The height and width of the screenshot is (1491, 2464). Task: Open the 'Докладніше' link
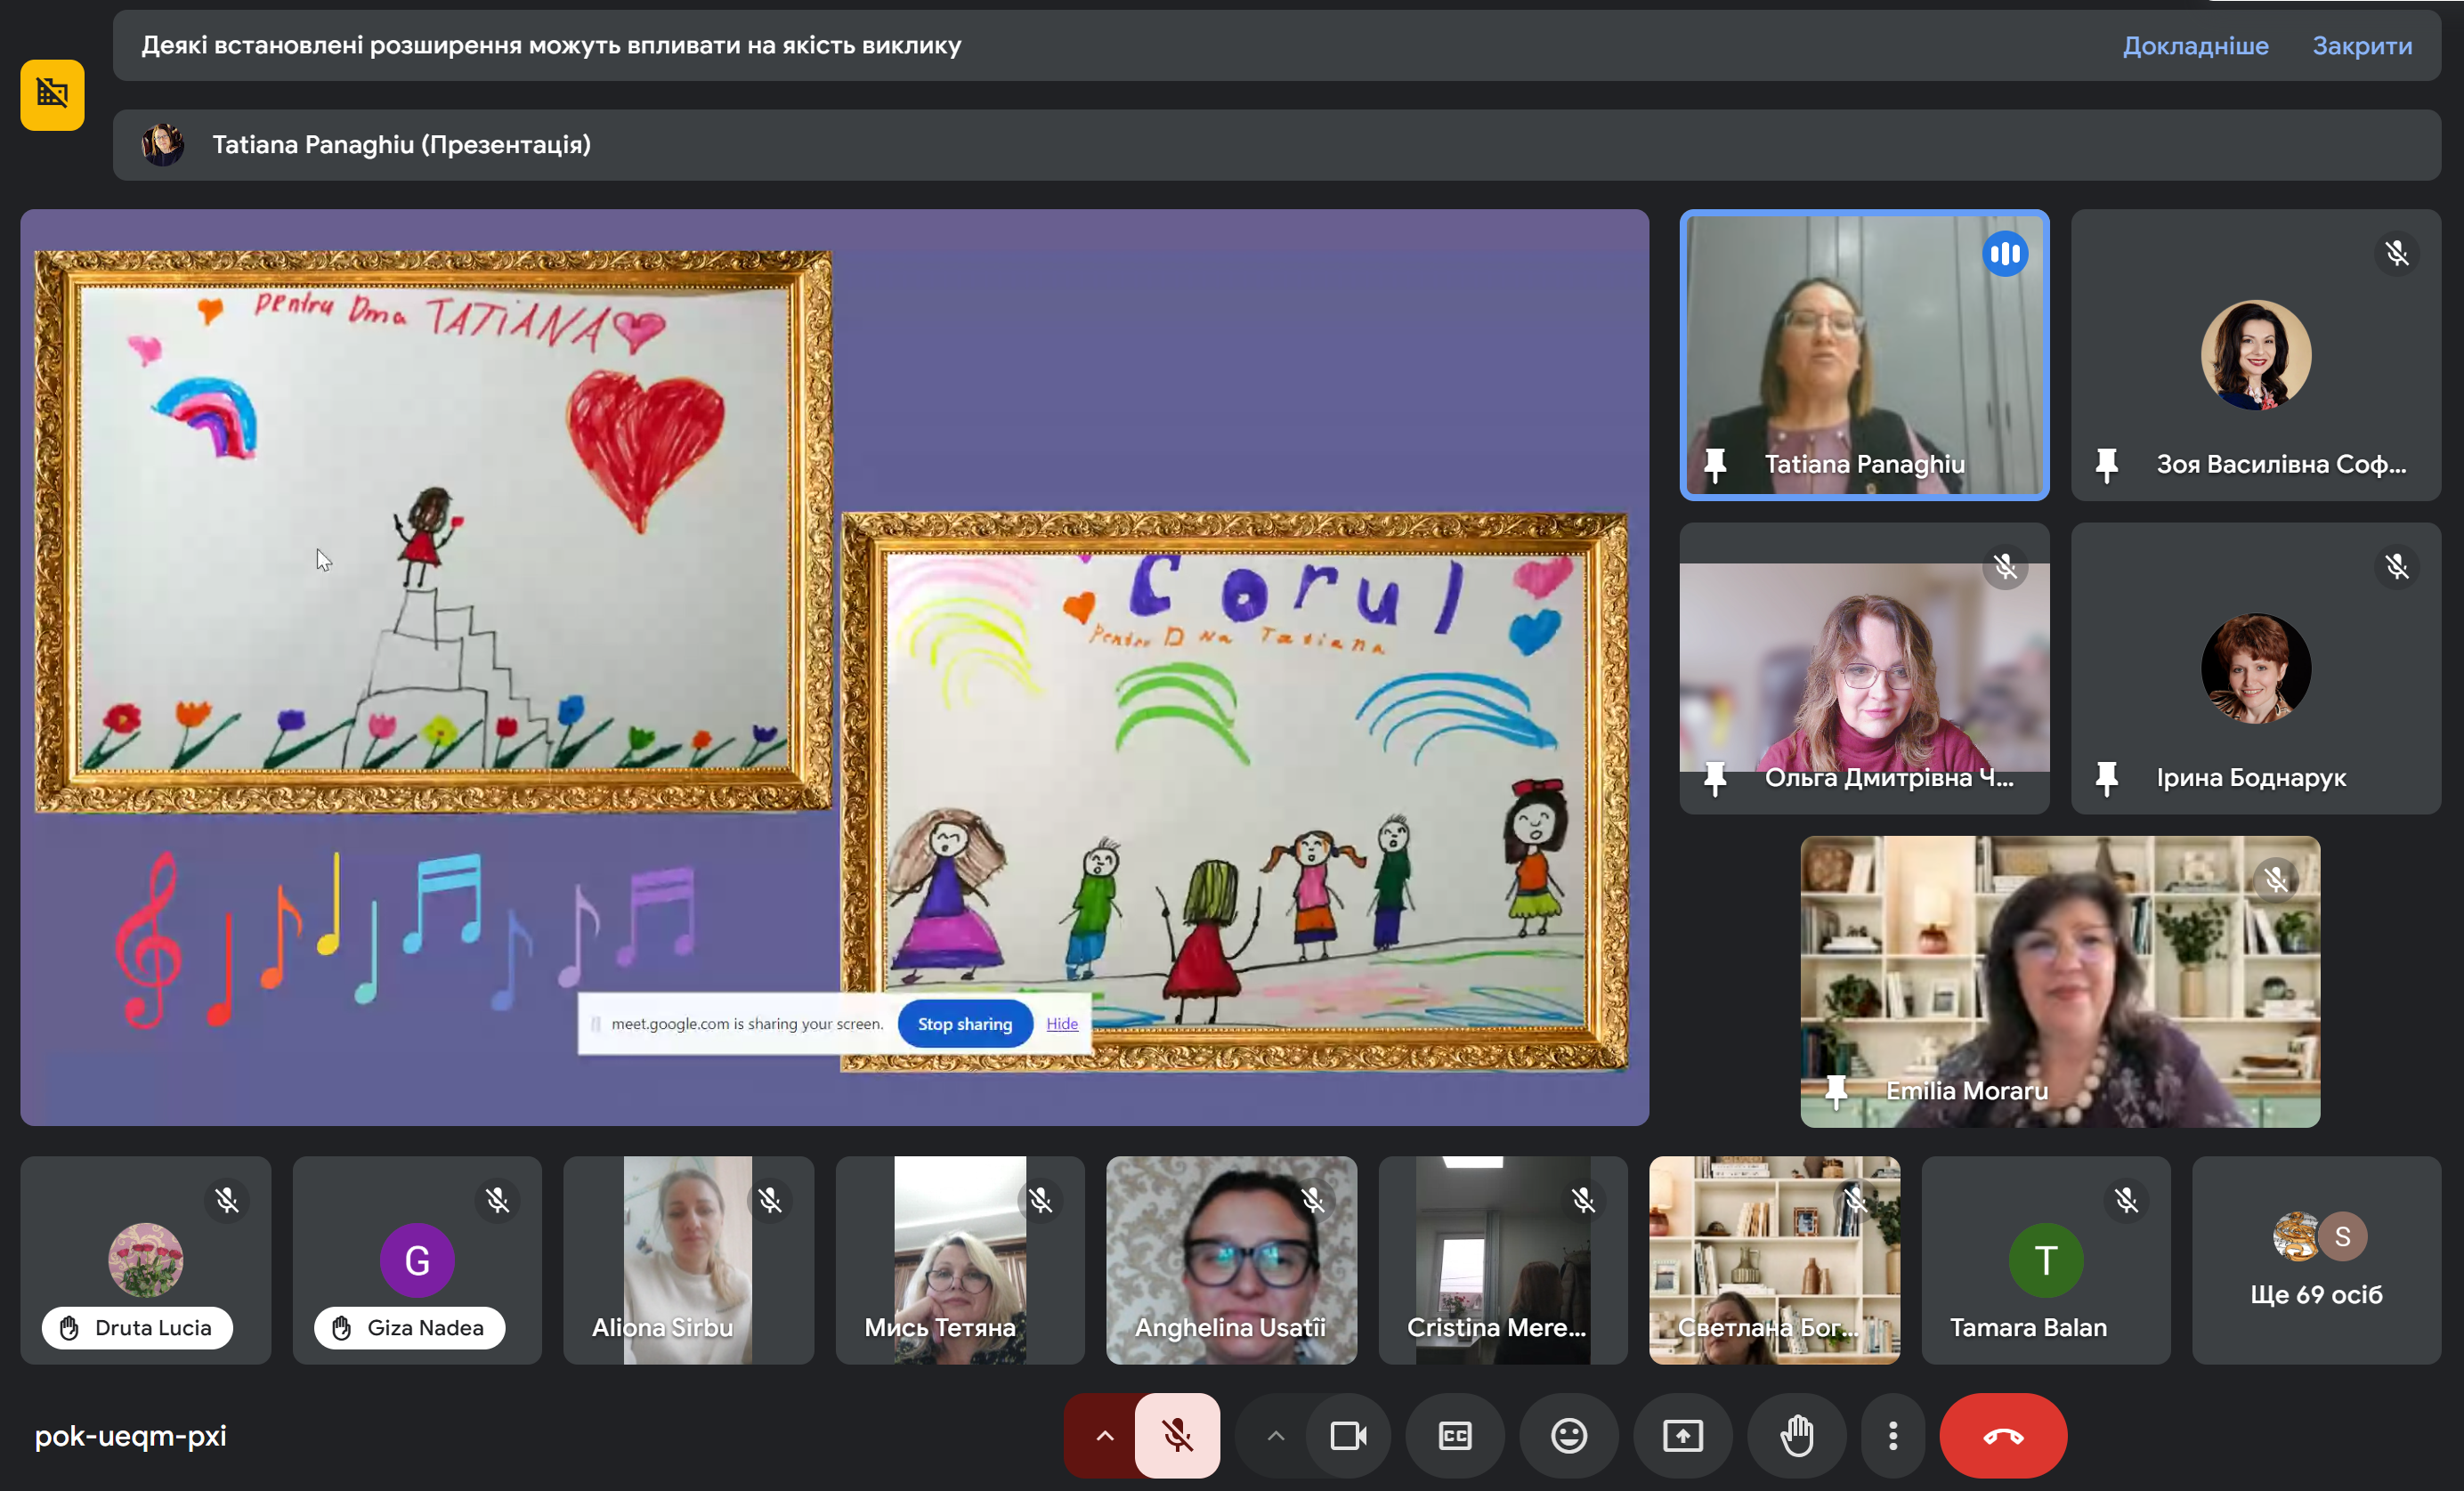[2195, 46]
